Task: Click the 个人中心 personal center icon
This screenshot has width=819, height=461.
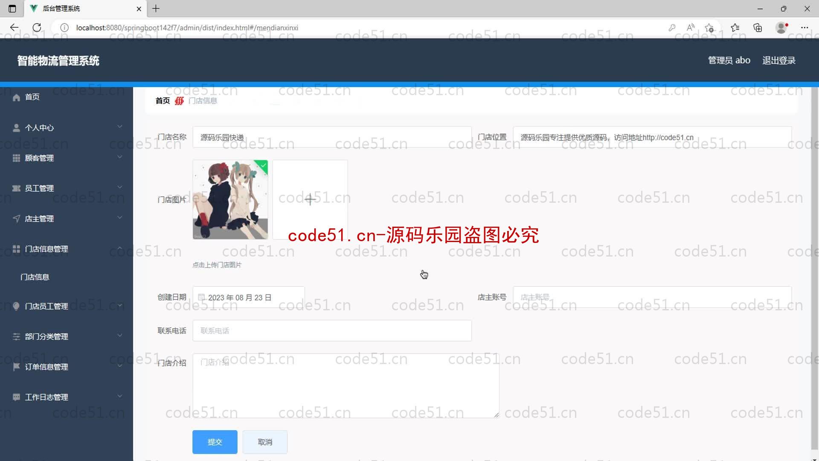Action: (16, 127)
